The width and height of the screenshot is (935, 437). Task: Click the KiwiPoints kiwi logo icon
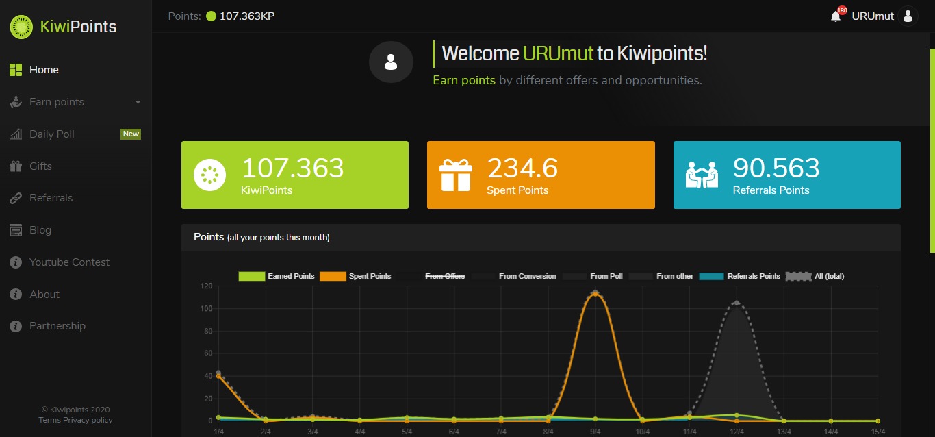coord(21,27)
